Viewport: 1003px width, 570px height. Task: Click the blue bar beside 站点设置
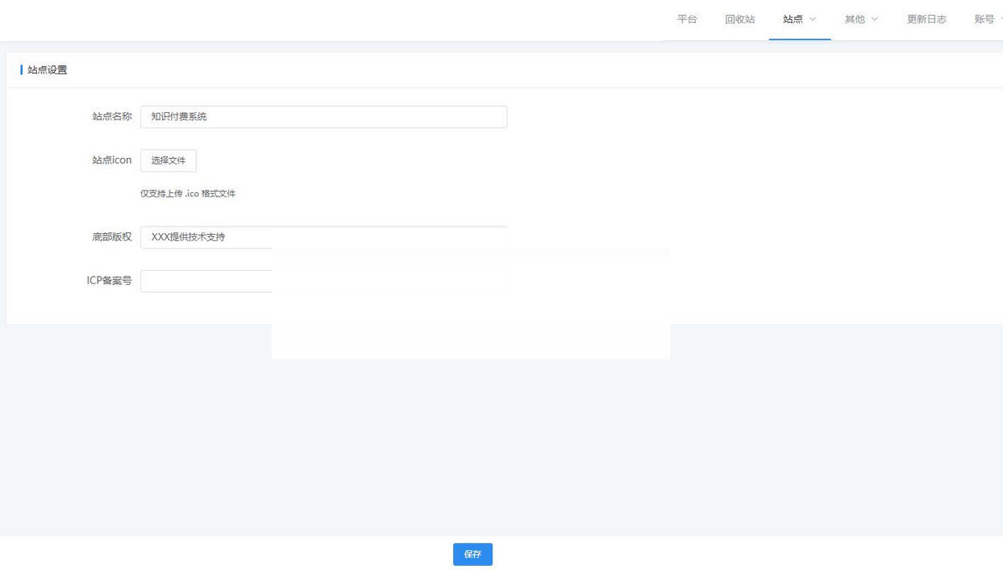pyautogui.click(x=21, y=70)
